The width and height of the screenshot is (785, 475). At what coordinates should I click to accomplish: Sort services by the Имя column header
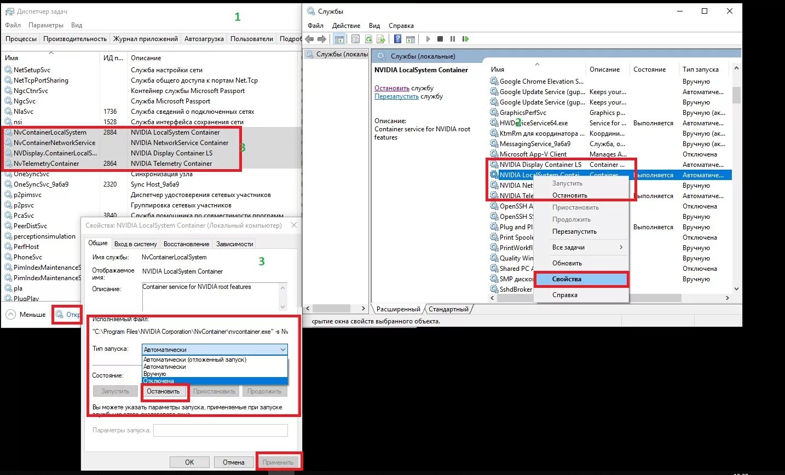coord(537,69)
